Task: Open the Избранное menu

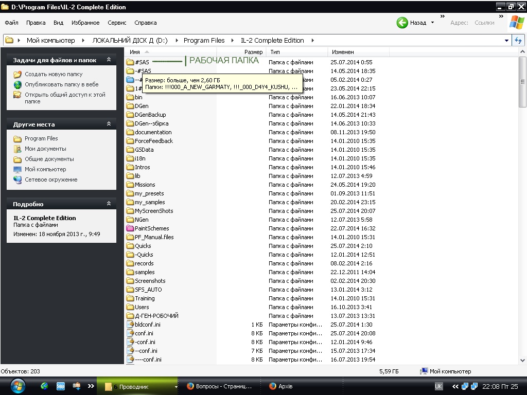Action: [85, 23]
